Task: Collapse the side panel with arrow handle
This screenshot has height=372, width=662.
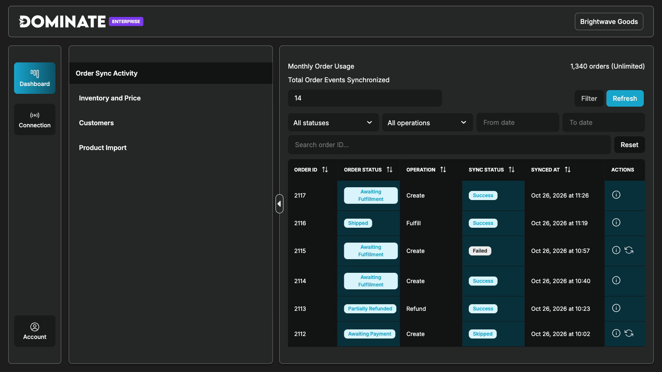Action: [x=280, y=204]
